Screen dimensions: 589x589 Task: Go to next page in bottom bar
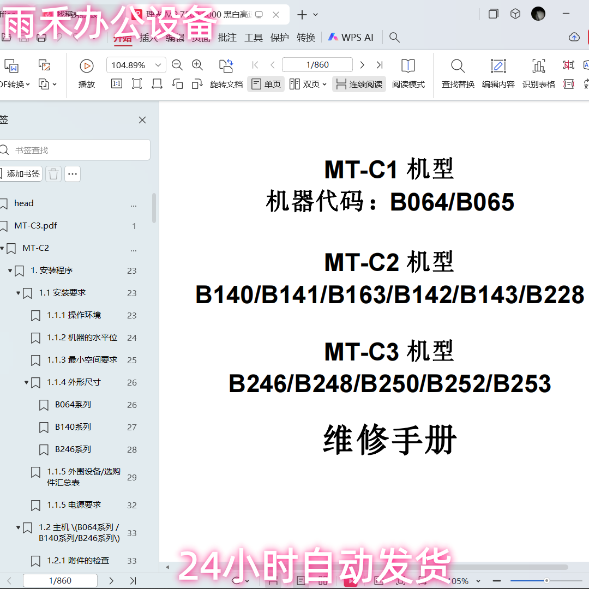[x=111, y=581]
